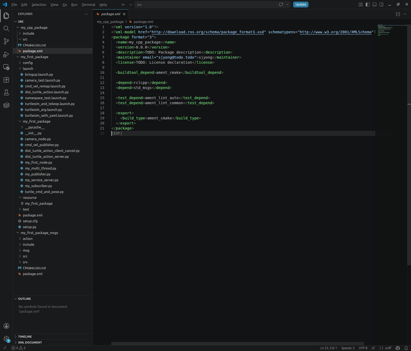
Task: Open the File menu
Action: point(14,5)
